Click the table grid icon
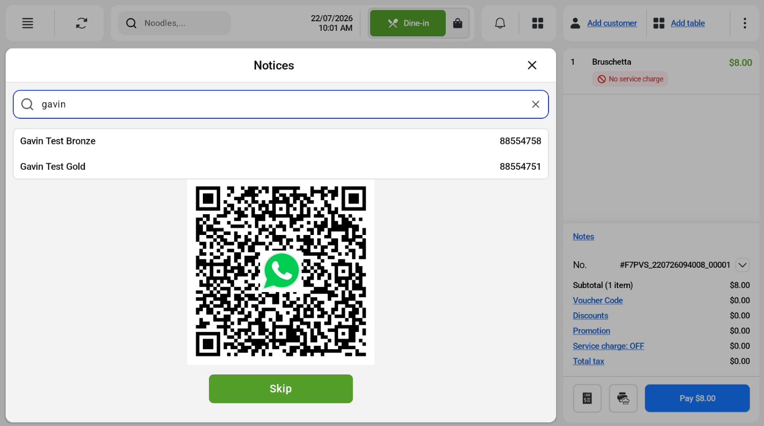 pos(659,23)
